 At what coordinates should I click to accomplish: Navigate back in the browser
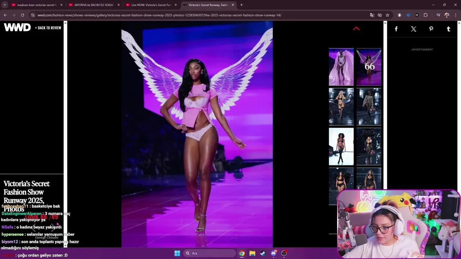tap(5, 15)
